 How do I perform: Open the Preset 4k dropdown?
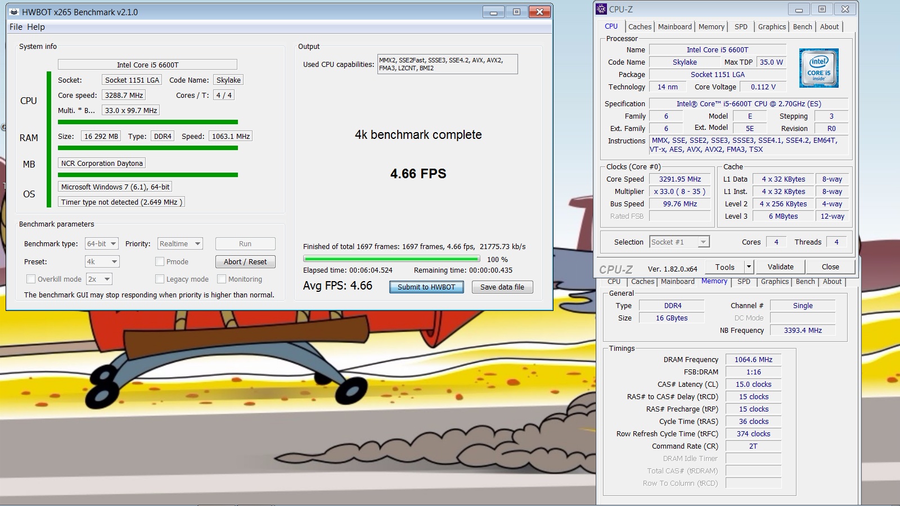(x=102, y=261)
